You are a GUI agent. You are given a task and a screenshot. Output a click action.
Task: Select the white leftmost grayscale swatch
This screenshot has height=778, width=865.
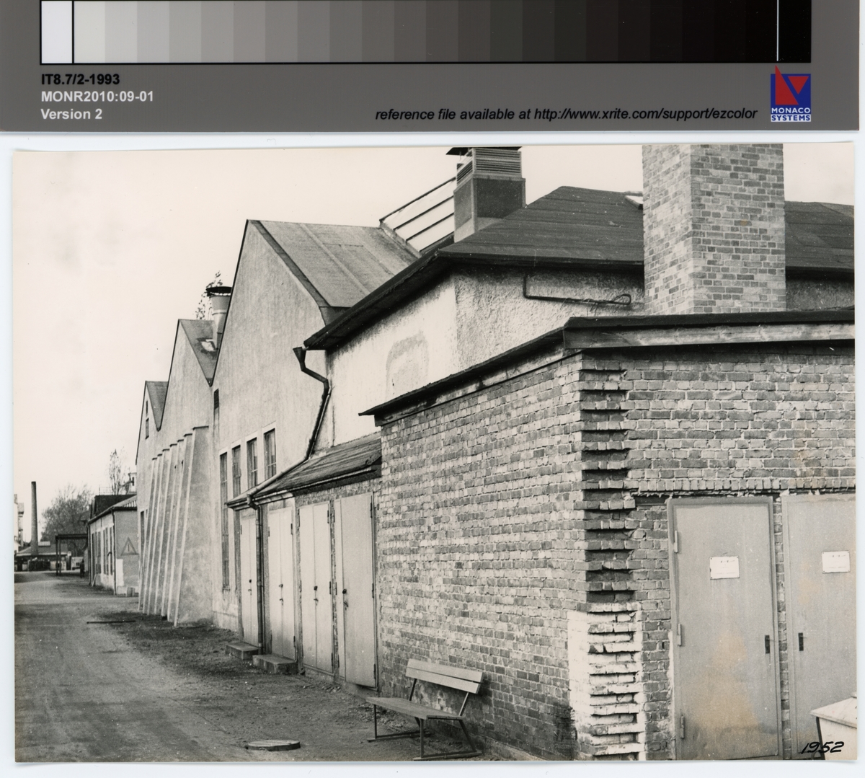coord(57,32)
